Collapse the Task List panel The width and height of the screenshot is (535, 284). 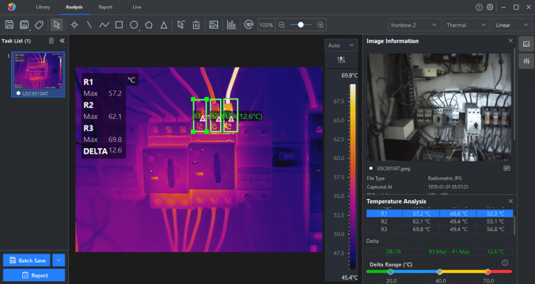[62, 41]
